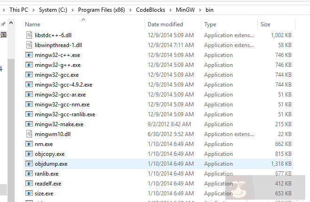310x202 pixels.
Task: Select the mingw32-g++.exe application icon
Action: 29,65
